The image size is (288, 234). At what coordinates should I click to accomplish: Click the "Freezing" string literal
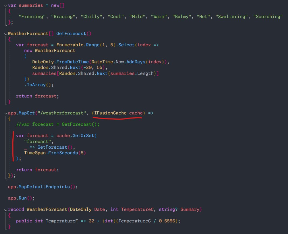click(x=32, y=17)
